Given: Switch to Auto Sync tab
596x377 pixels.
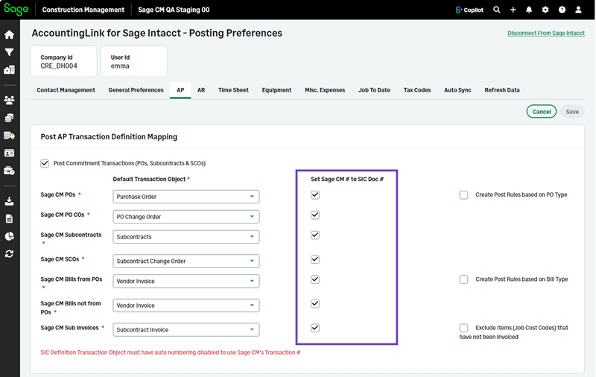Looking at the screenshot, I should pyautogui.click(x=457, y=90).
